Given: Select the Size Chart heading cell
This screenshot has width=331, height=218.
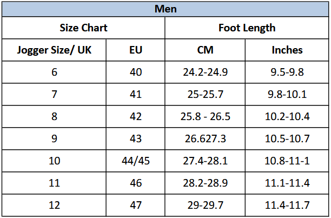Looking at the screenshot, I should [x=83, y=28].
